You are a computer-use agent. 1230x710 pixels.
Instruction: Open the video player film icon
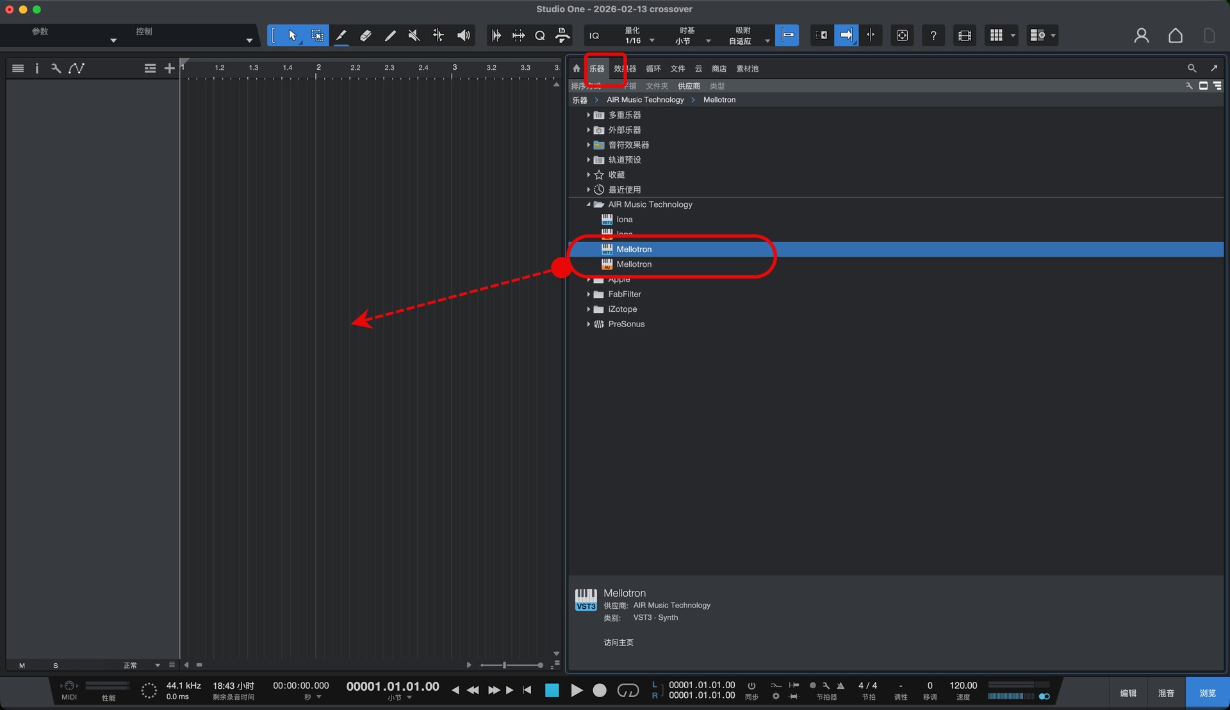click(x=964, y=36)
